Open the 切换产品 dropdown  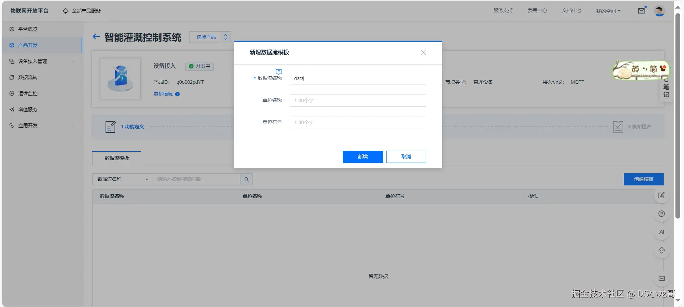click(210, 37)
